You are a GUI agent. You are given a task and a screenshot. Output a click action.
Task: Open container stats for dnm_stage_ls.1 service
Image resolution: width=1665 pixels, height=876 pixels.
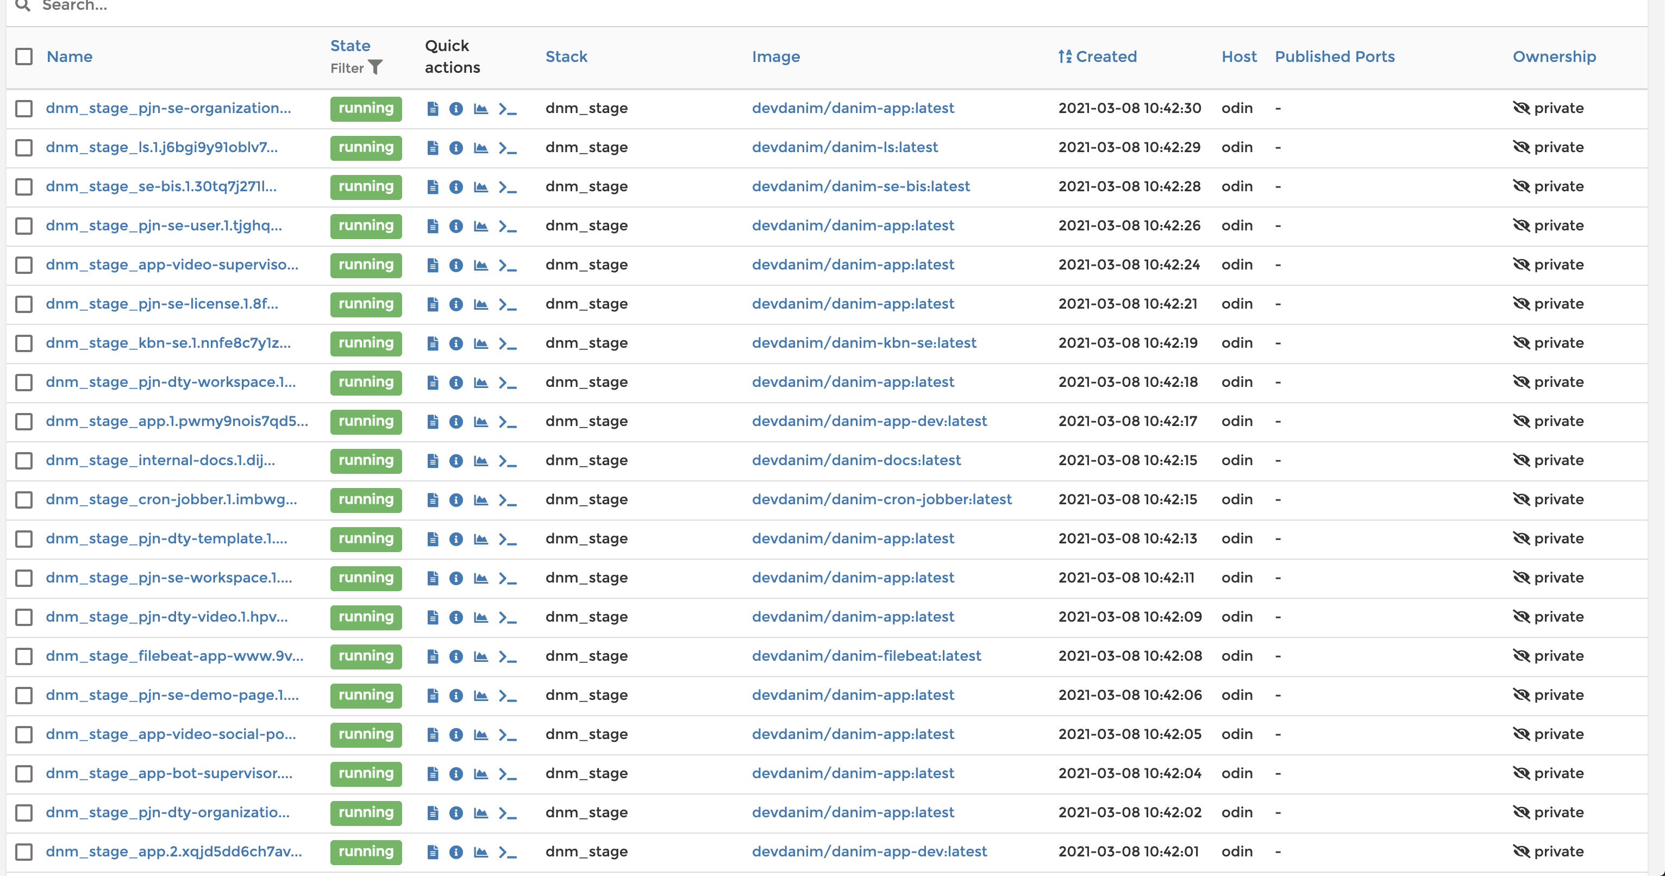[x=480, y=147]
